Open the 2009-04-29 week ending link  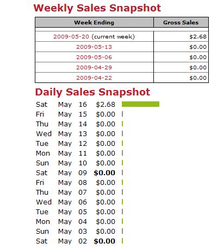click(94, 68)
